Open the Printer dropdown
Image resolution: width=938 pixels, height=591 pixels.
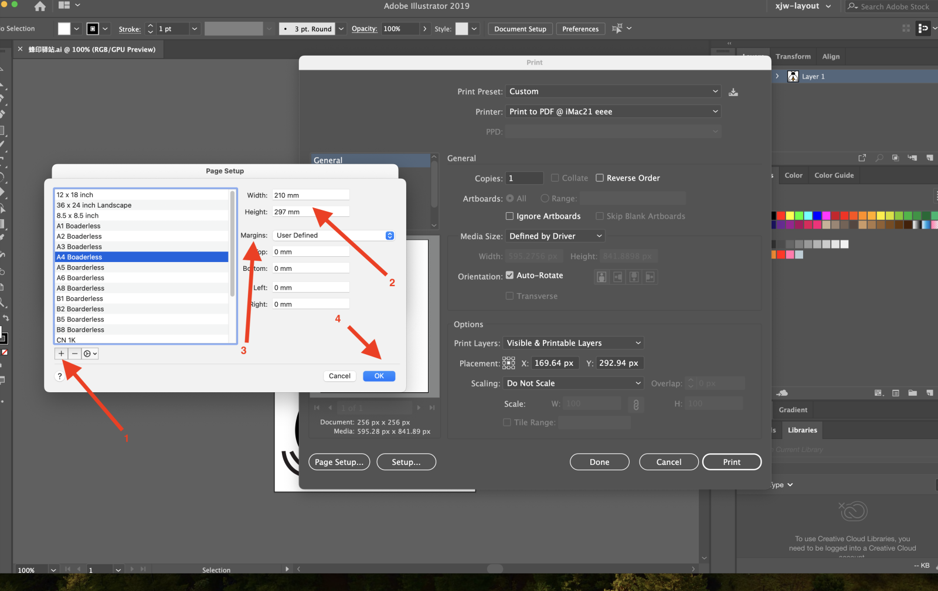[613, 111]
